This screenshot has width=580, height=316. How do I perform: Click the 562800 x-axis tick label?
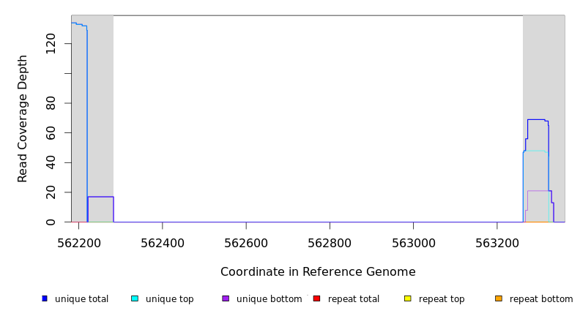click(330, 244)
